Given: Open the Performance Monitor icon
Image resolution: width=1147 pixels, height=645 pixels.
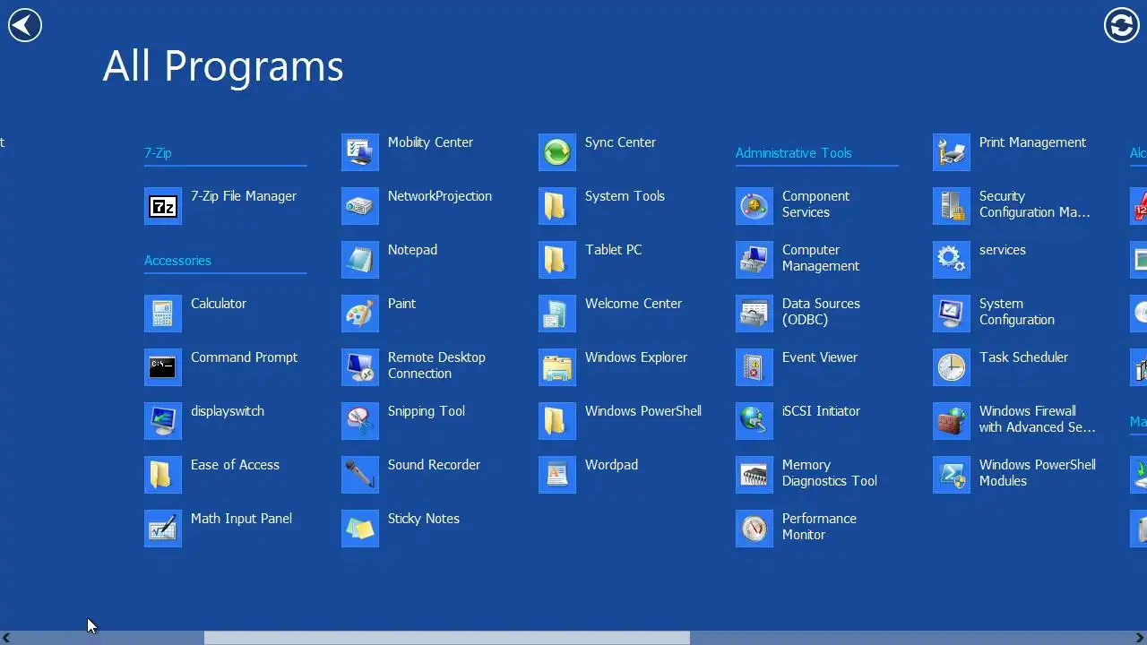Looking at the screenshot, I should coord(755,529).
